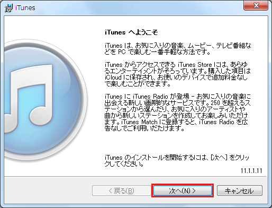272x208 pixels.
Task: Click the disabled < 戻る(B) button
Action: click(x=122, y=190)
